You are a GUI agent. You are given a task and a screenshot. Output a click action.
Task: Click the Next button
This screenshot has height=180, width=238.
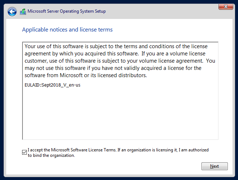(214, 166)
